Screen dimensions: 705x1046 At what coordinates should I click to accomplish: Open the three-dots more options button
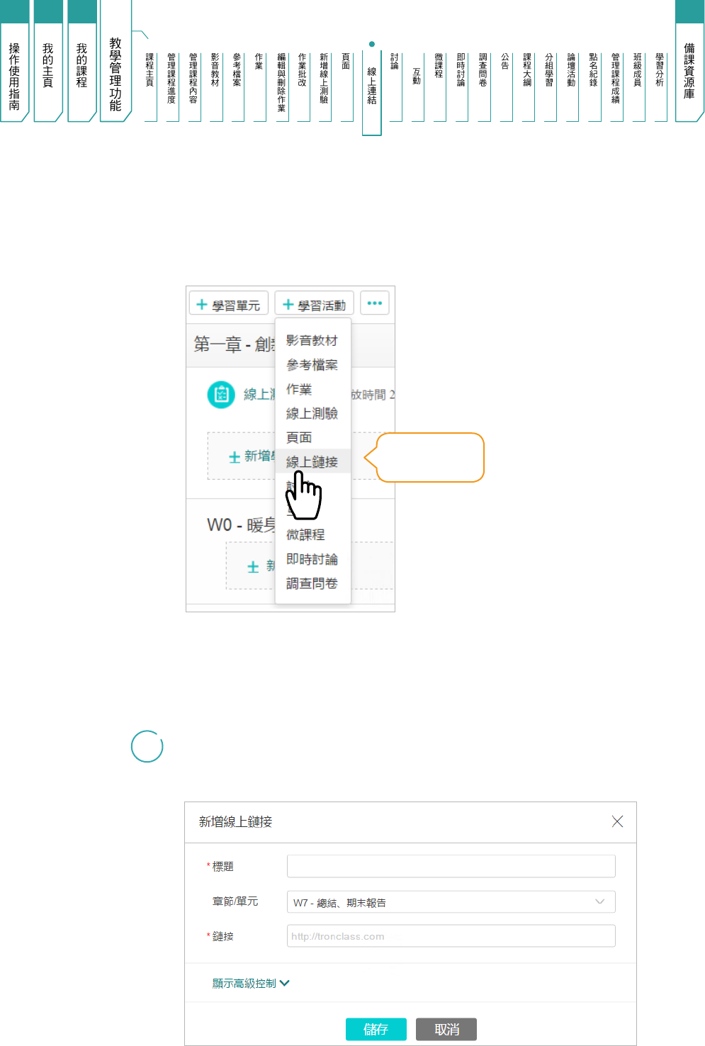pos(375,303)
